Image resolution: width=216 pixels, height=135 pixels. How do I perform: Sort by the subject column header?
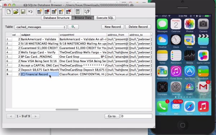pos(40,35)
